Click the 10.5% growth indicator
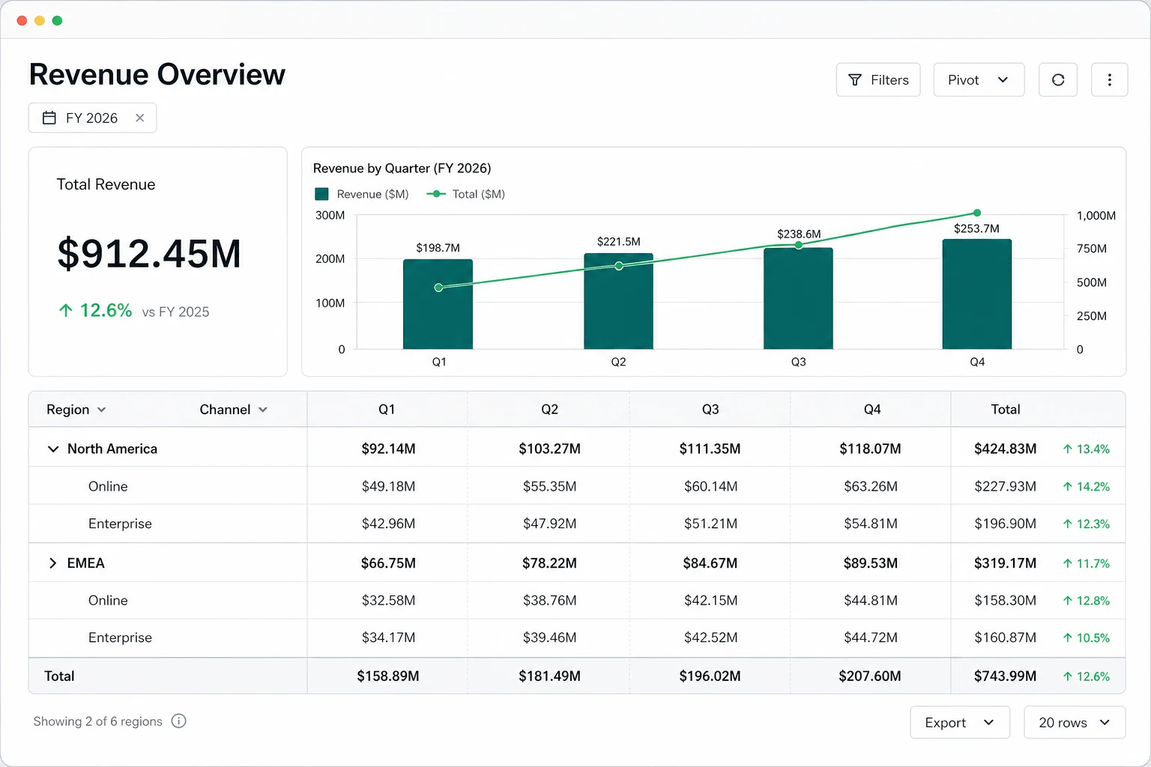 click(x=1086, y=638)
